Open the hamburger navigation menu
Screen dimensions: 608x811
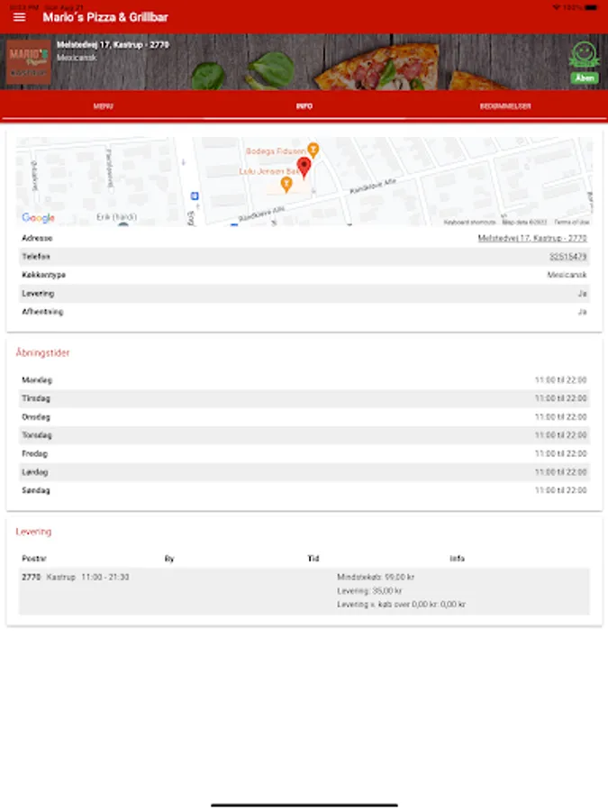pyautogui.click(x=19, y=17)
